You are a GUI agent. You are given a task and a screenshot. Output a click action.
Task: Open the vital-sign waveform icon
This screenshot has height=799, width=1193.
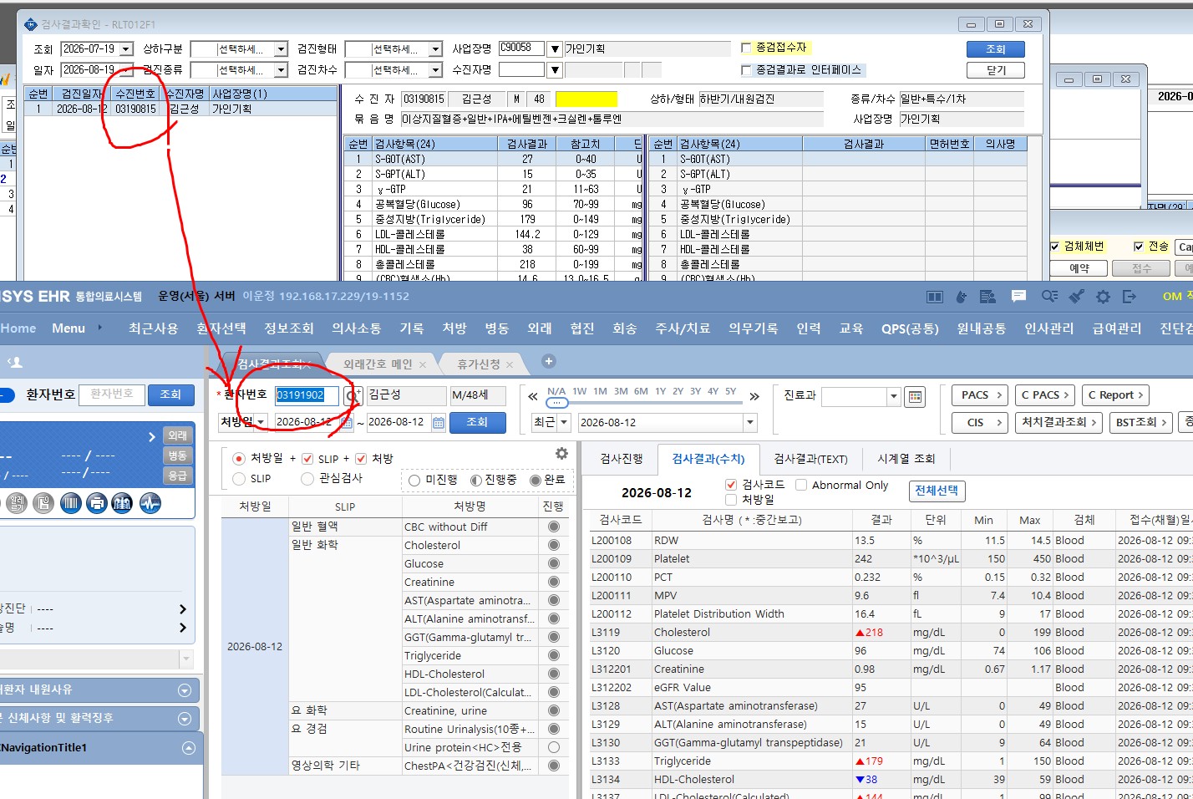[x=150, y=503]
